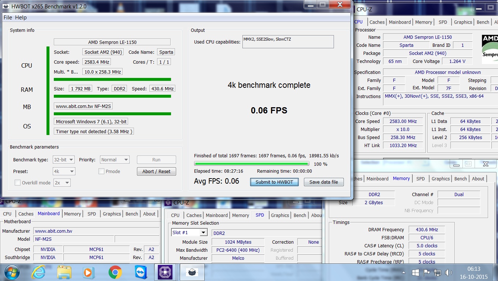Click the Core Voltage 1.264 V value in CPU-Z

(x=457, y=61)
